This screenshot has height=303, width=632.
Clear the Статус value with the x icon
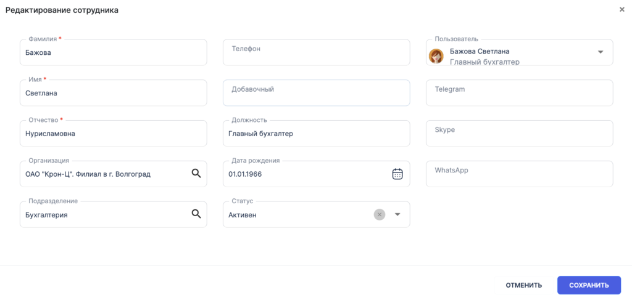point(380,214)
